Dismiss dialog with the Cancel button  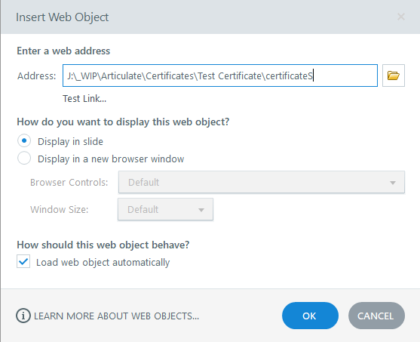point(376,316)
